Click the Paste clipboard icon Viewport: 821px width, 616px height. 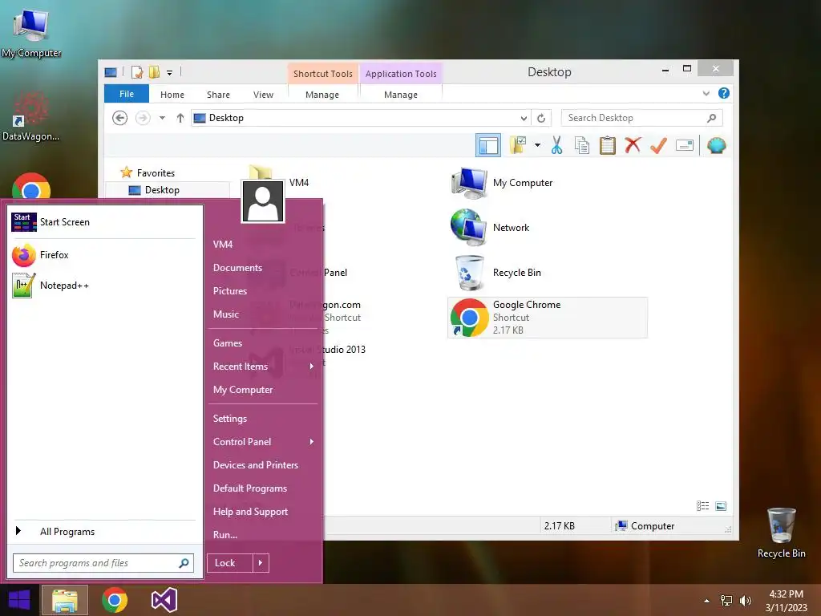pyautogui.click(x=608, y=145)
